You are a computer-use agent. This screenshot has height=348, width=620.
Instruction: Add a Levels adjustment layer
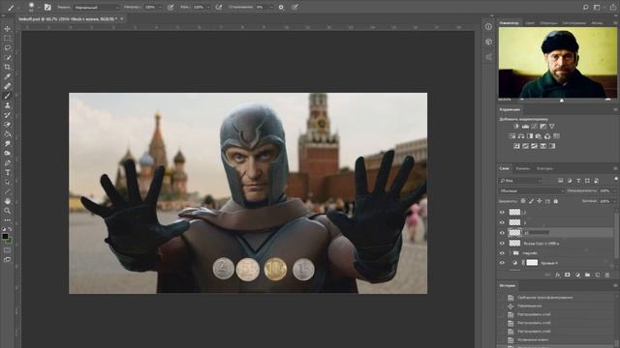click(525, 127)
